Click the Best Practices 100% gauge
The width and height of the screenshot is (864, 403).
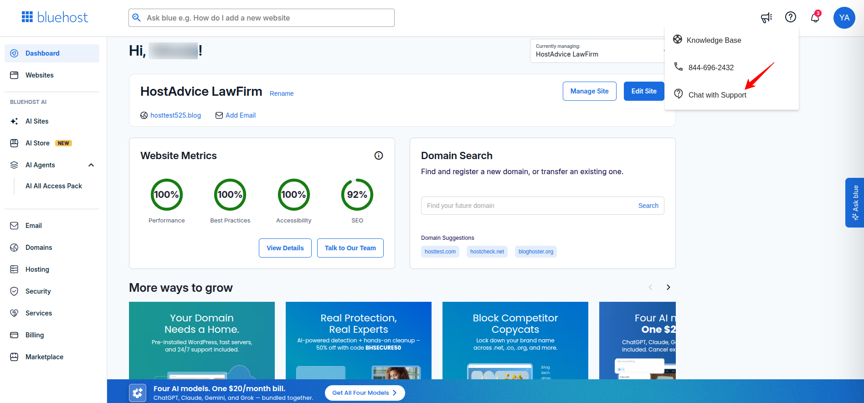(230, 195)
